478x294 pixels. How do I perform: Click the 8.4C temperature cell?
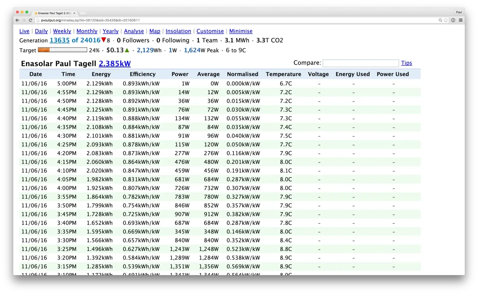coord(286,240)
